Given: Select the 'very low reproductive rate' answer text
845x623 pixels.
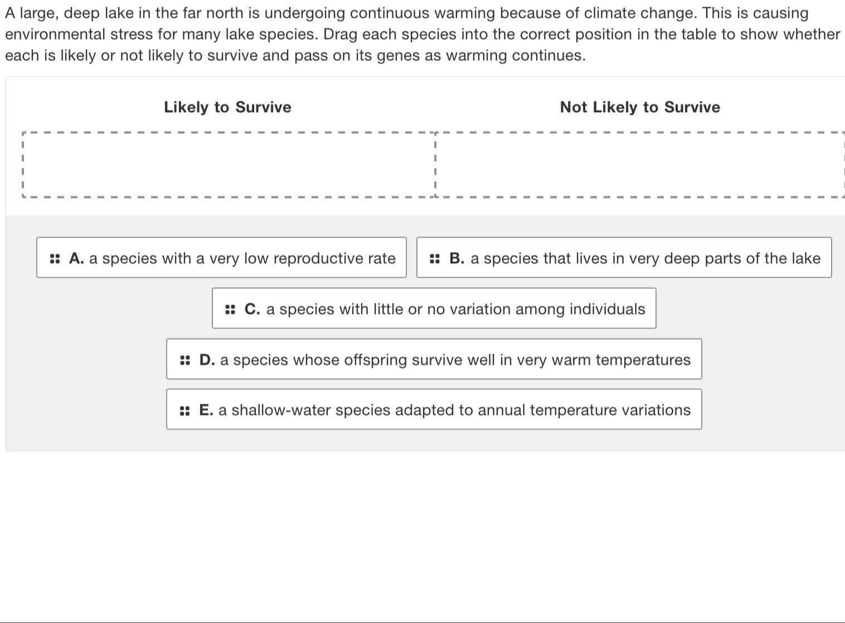Looking at the screenshot, I should 242,259.
